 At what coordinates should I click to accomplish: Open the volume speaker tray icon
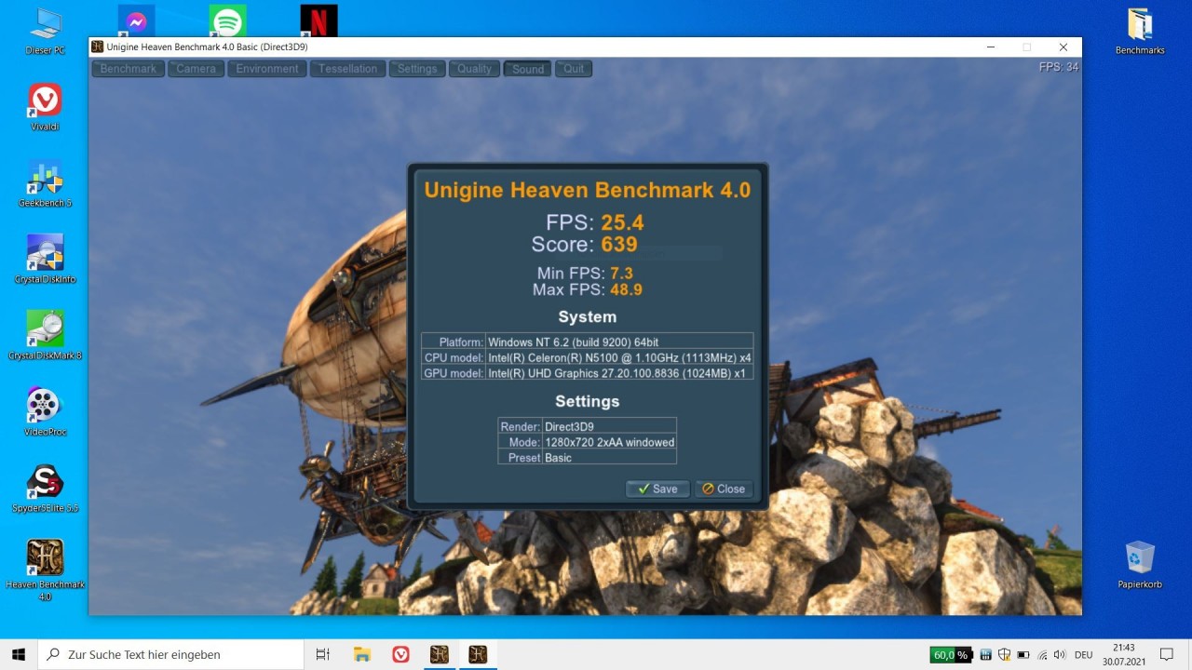(1060, 655)
